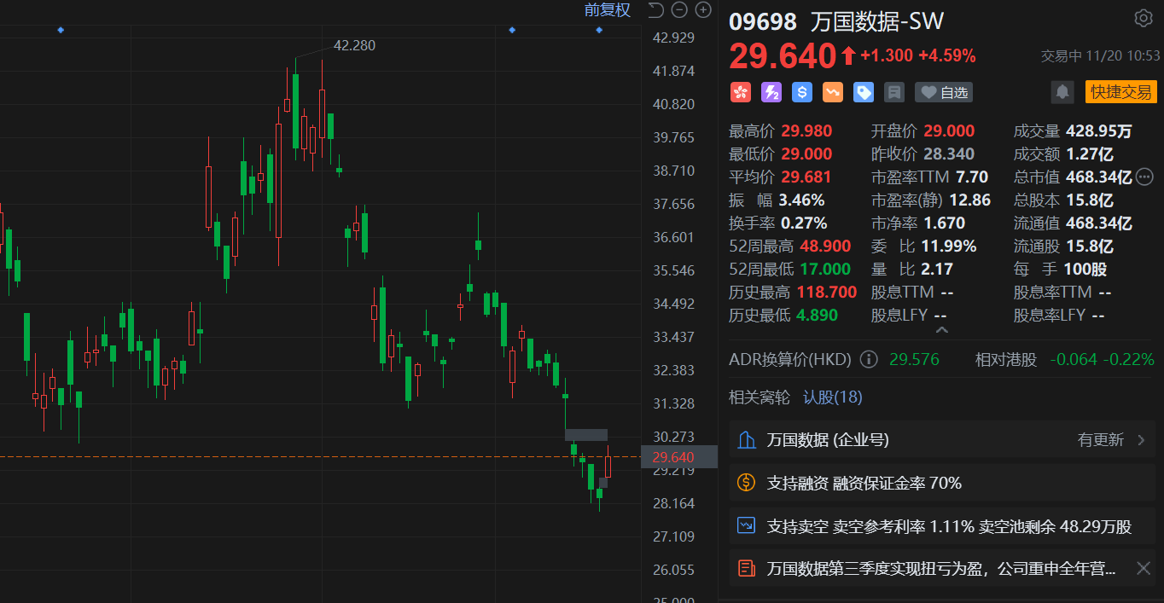Click the Hong Kong market flag icon
The image size is (1164, 603).
[740, 92]
